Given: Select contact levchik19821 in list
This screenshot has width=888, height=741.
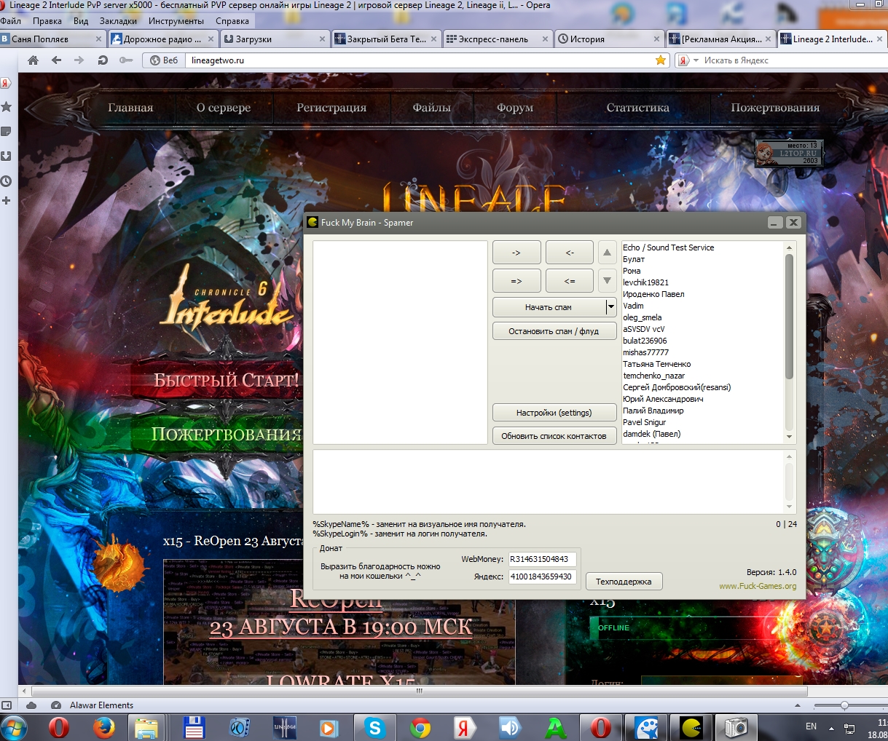Looking at the screenshot, I should tap(645, 282).
